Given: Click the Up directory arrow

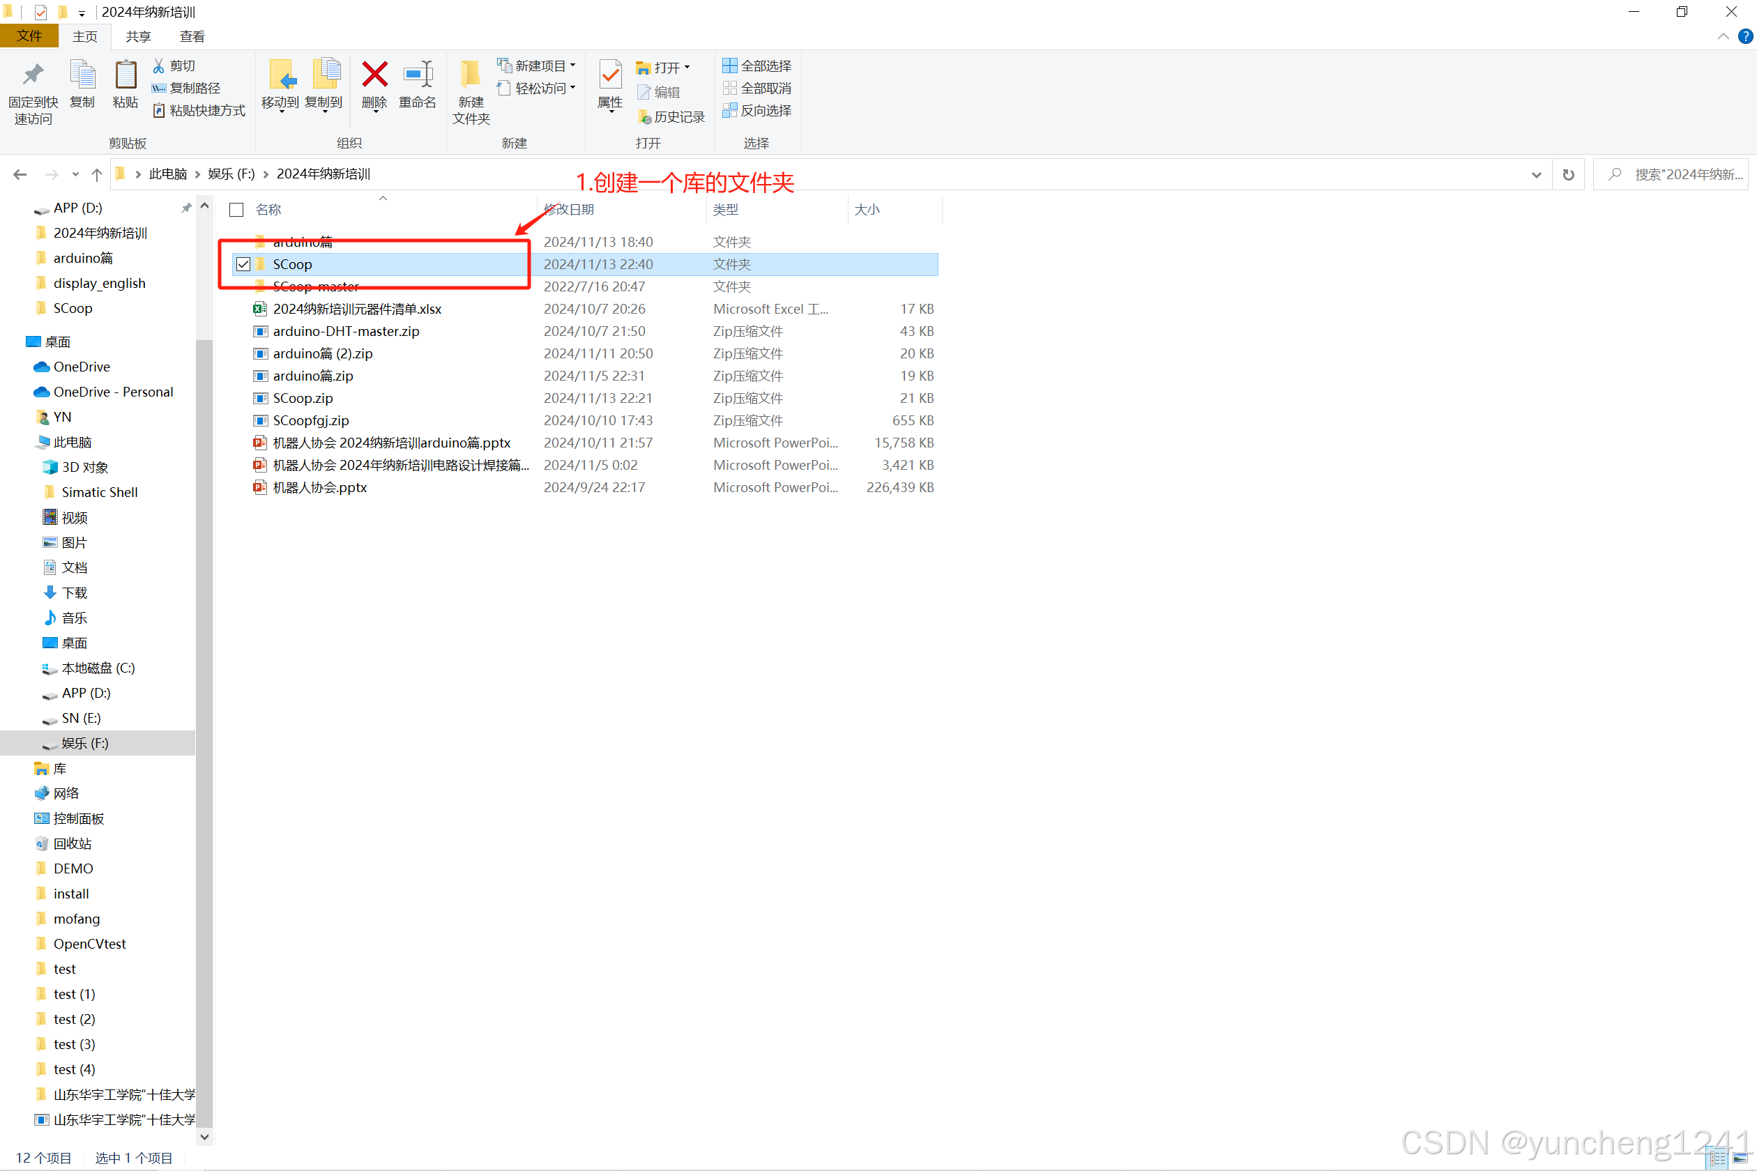Looking at the screenshot, I should coord(96,174).
